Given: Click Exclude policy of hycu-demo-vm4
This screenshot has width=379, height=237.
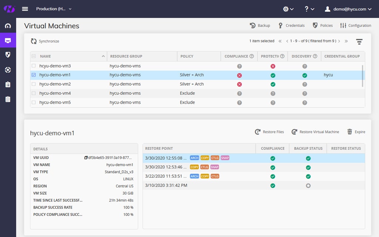Looking at the screenshot, I should [187, 93].
